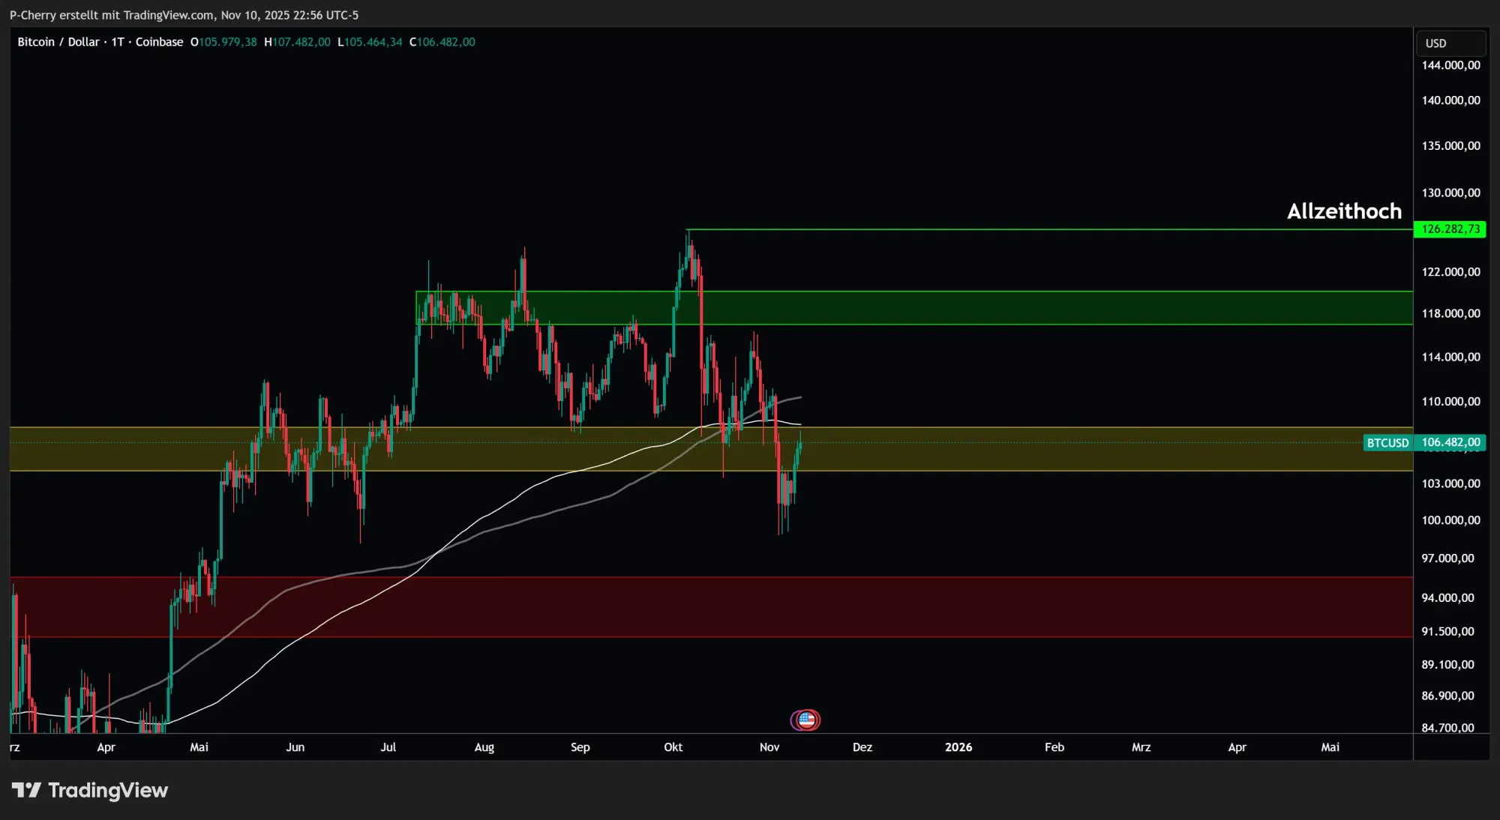Click the BTCUSD symbol price tag
1500x820 pixels.
(1387, 443)
